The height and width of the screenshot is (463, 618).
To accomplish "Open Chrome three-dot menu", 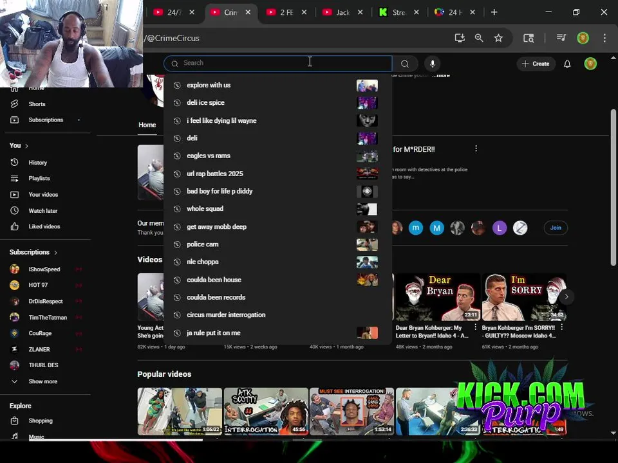I will (604, 38).
